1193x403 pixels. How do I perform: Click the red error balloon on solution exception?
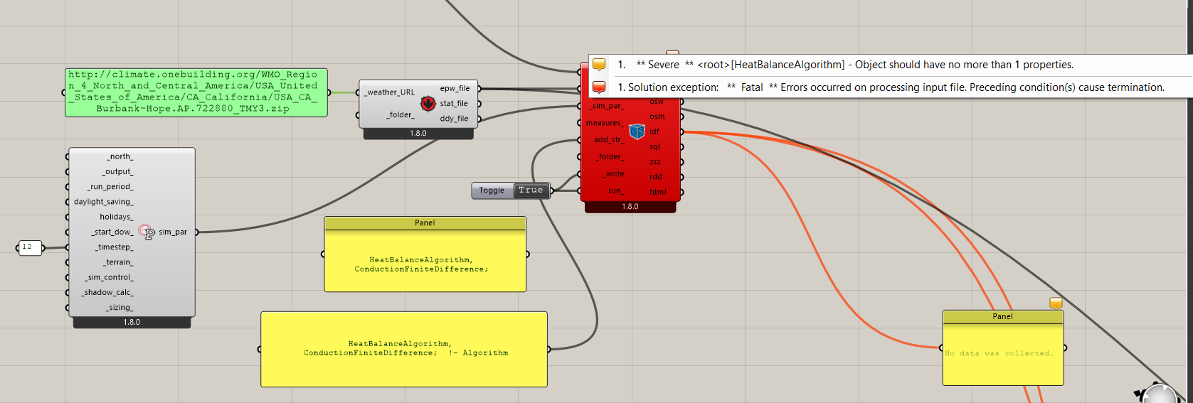click(599, 87)
